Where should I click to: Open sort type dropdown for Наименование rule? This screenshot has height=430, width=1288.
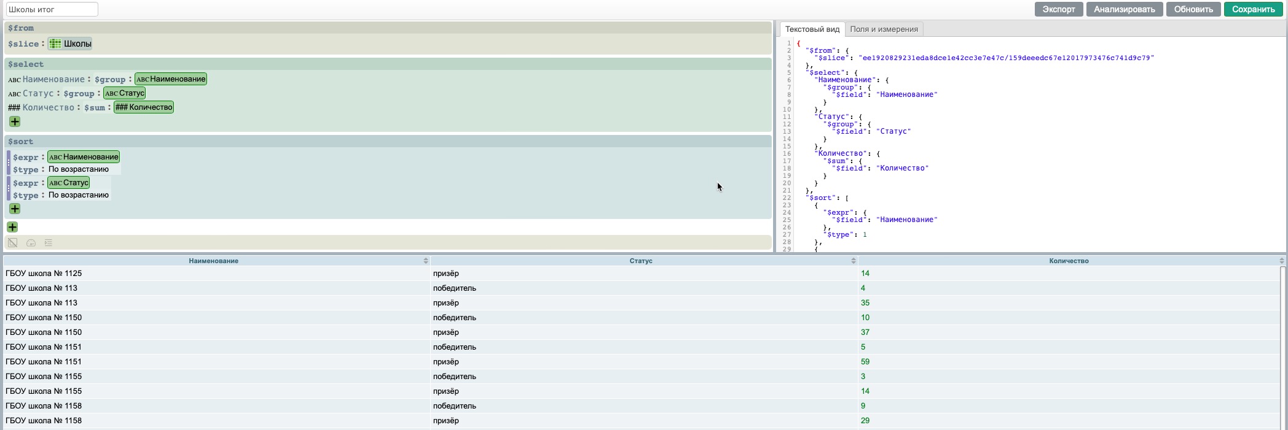(x=79, y=169)
